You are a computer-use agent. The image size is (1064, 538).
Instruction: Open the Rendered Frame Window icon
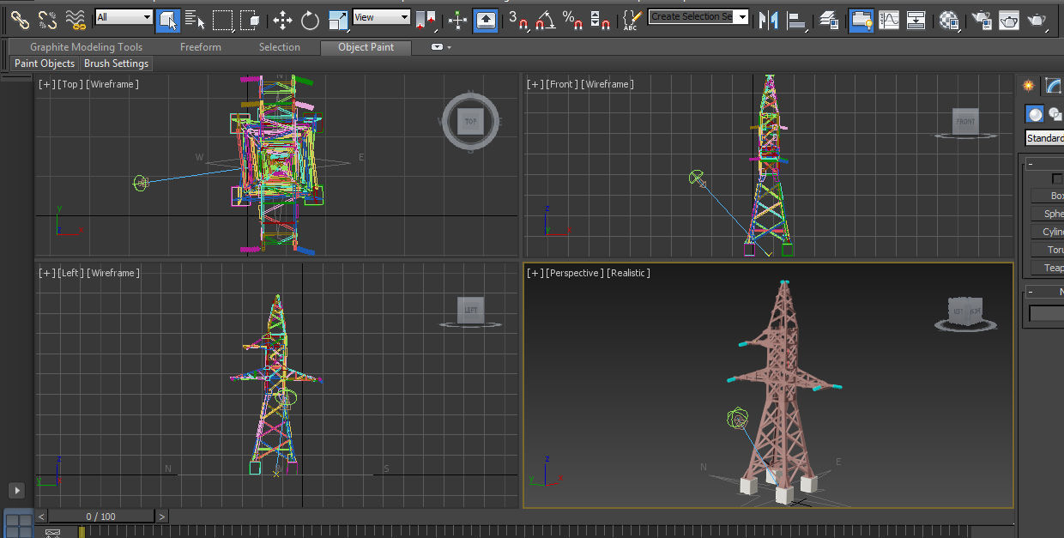coord(1009,19)
